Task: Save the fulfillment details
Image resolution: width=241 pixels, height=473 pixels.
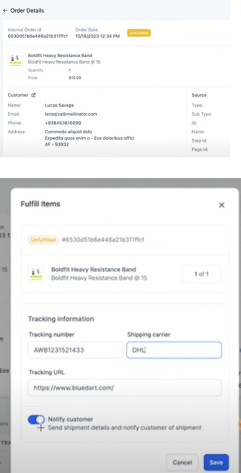Action: [x=216, y=462]
